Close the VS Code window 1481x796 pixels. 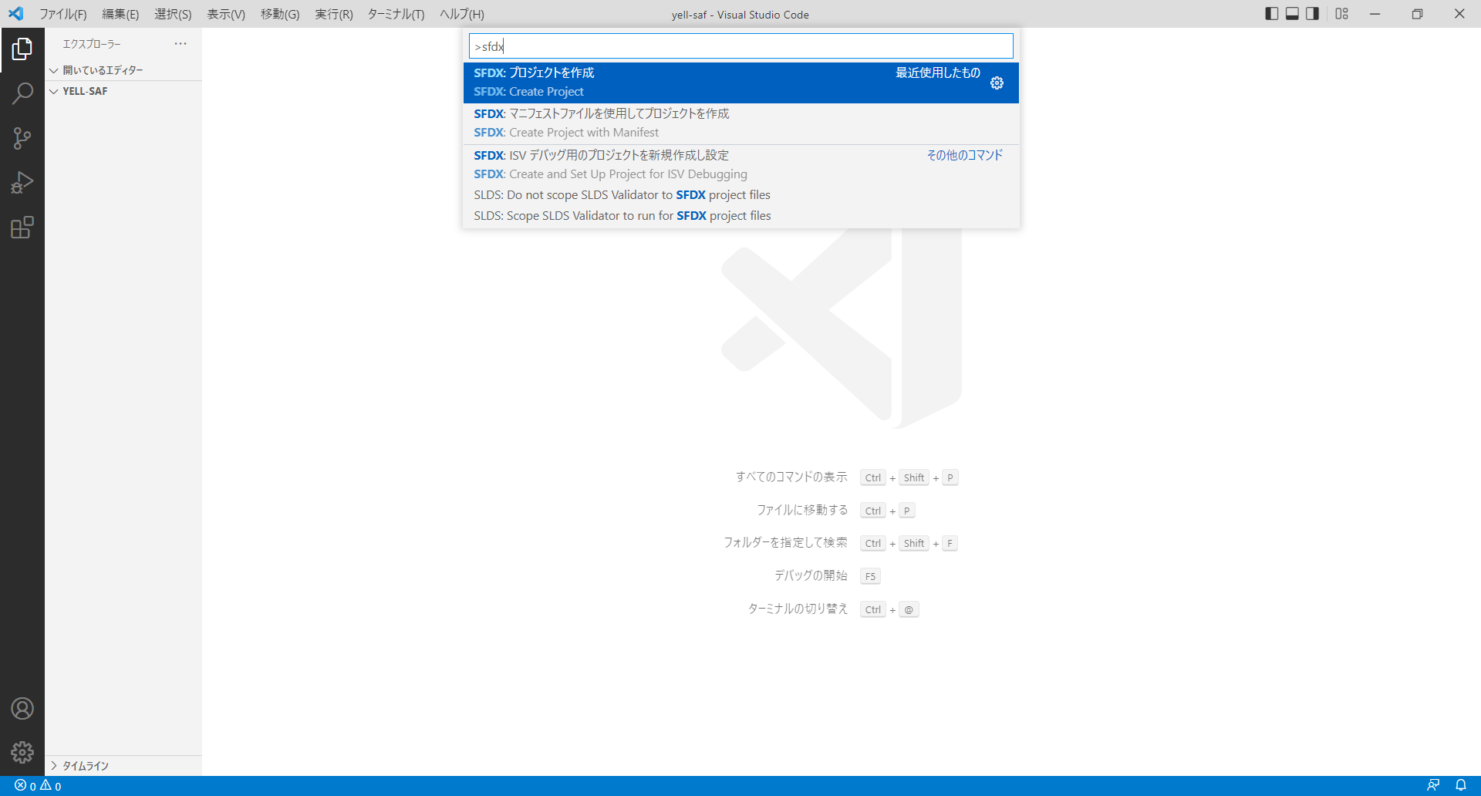(1459, 14)
